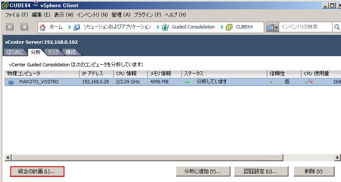This screenshot has height=182, width=341.
Task: Click the MAKOTO_VOSTRO computer icon
Action: pyautogui.click(x=11, y=82)
